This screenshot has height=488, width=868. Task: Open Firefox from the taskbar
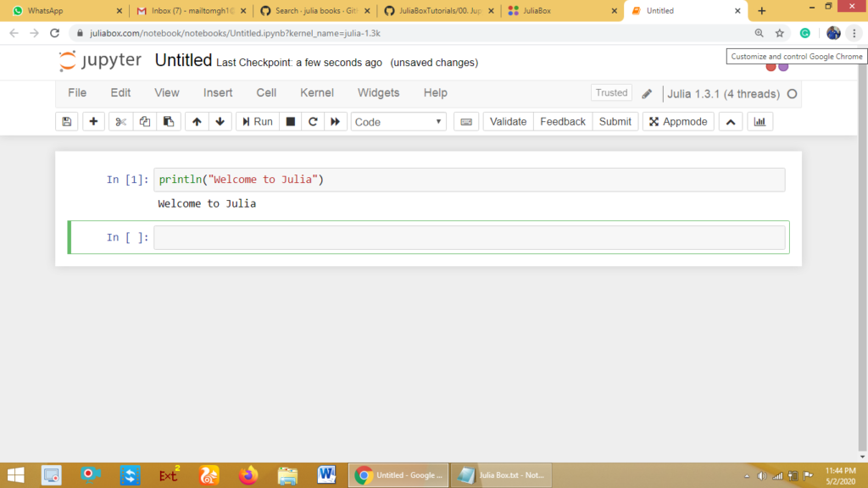[x=248, y=475]
